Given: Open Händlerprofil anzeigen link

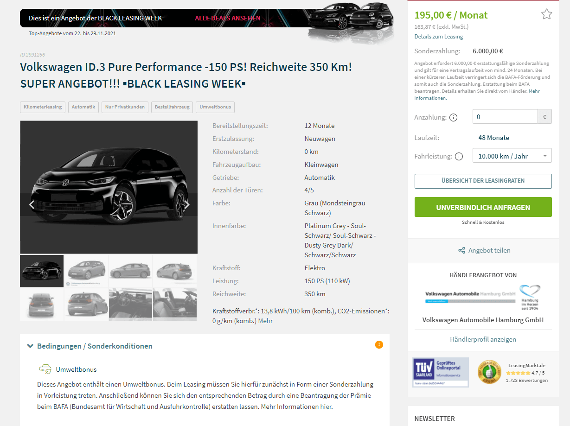Looking at the screenshot, I should (x=483, y=339).
